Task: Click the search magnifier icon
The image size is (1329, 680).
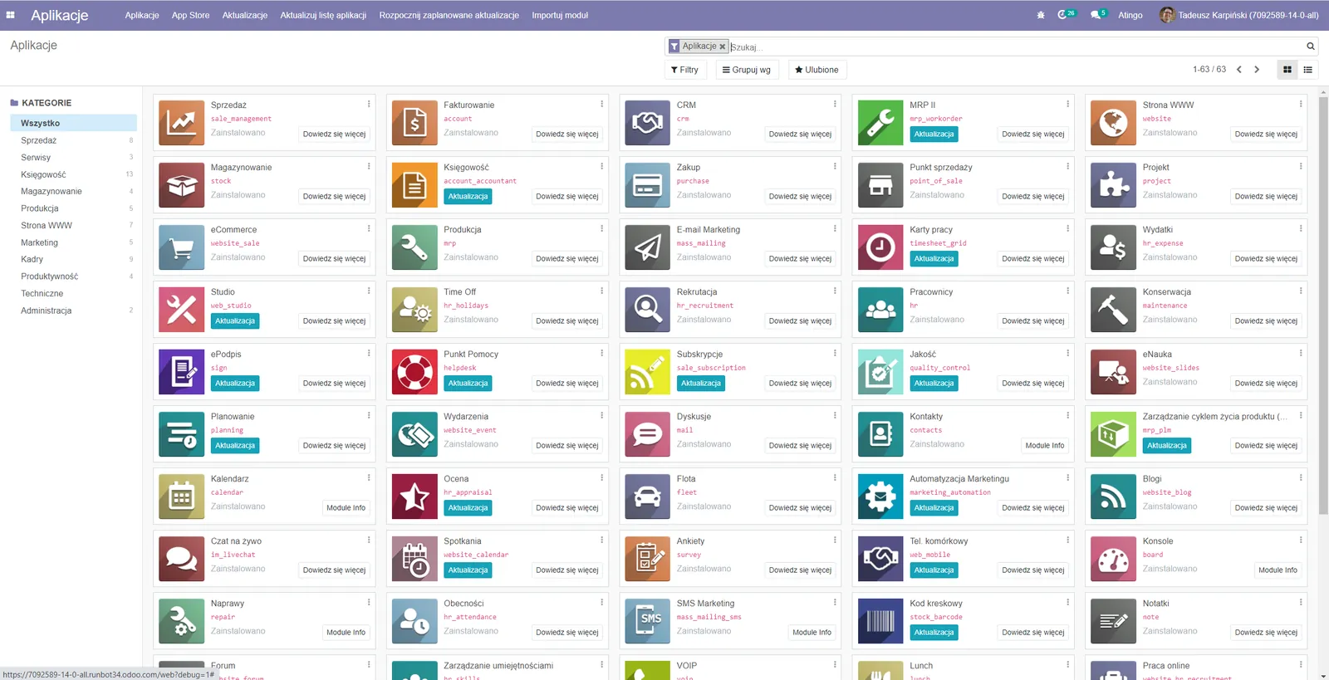Action: tap(1311, 46)
